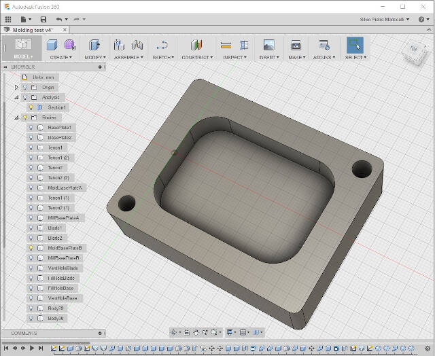
Task: Click the ViewCube in corner
Action: click(414, 51)
